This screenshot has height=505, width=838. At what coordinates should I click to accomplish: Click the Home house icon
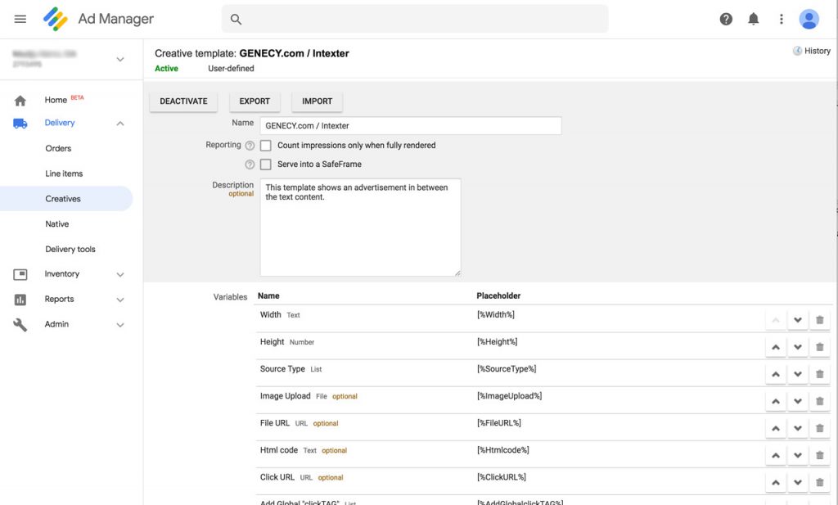click(x=20, y=101)
